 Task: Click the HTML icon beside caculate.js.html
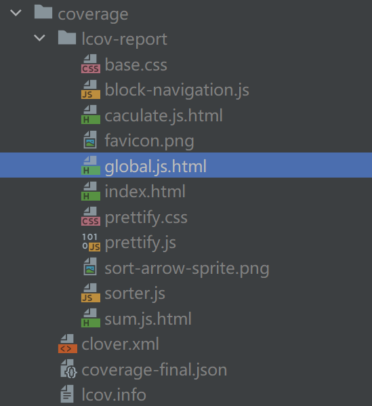click(x=91, y=115)
